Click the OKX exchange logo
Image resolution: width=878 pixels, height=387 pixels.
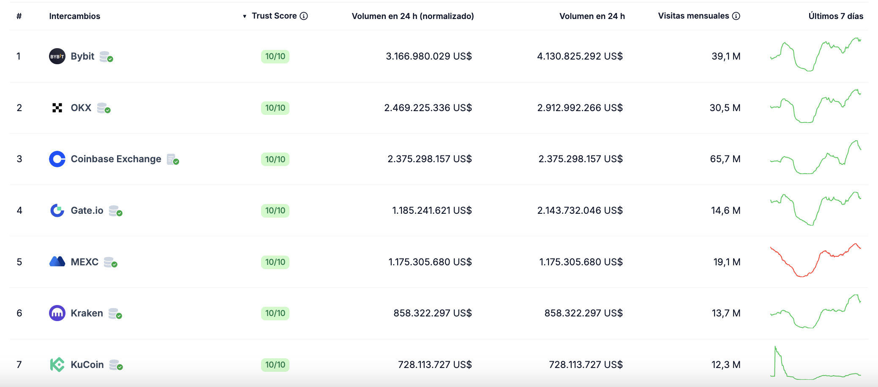tap(57, 108)
